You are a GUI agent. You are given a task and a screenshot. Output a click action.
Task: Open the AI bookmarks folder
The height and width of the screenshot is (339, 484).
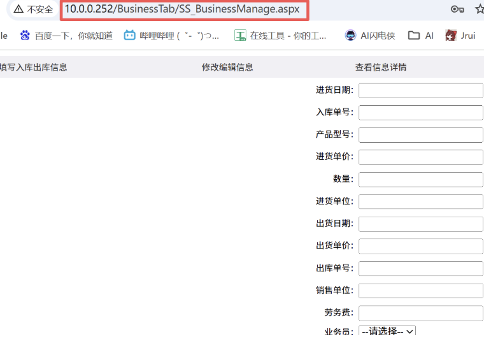pos(421,36)
